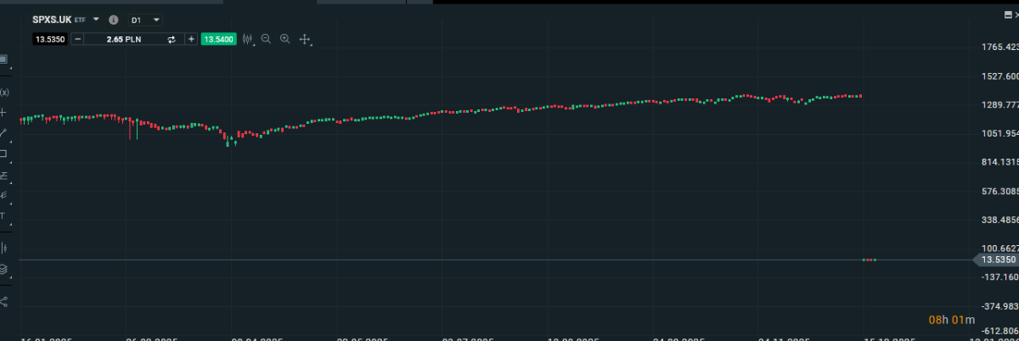Image resolution: width=1019 pixels, height=341 pixels.
Task: Select the text annotation tool
Action: (3, 215)
